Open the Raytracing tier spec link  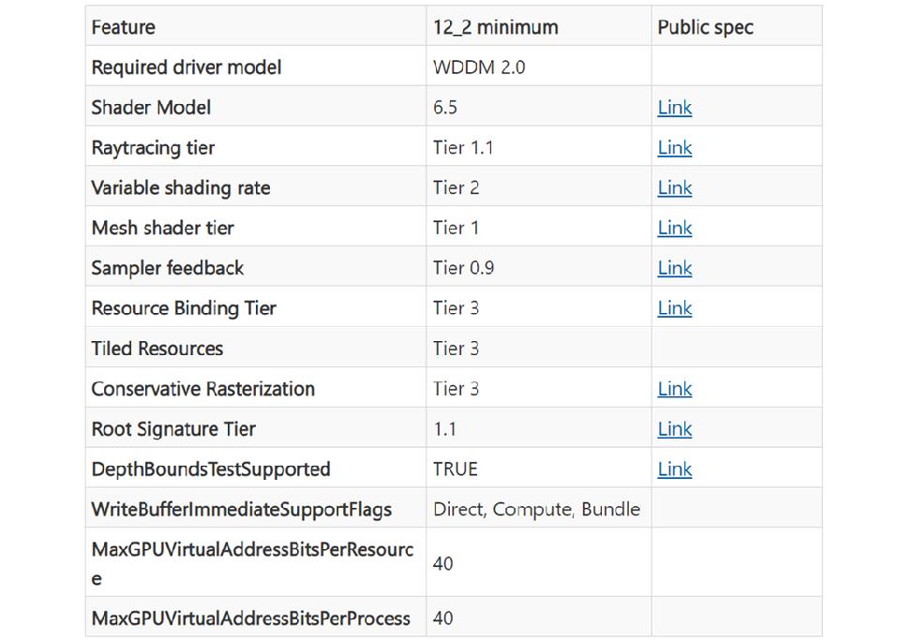(674, 148)
